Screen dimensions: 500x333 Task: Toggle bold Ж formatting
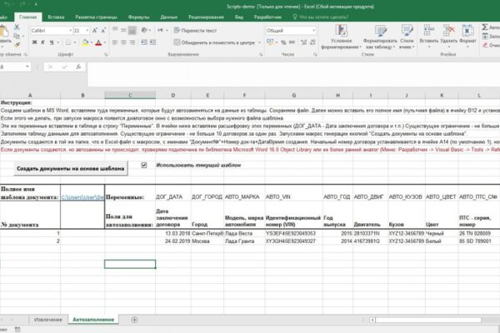point(34,42)
